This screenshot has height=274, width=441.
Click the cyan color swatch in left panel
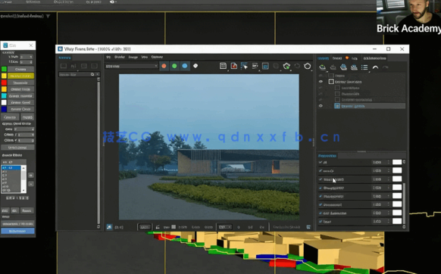[x=4, y=96]
